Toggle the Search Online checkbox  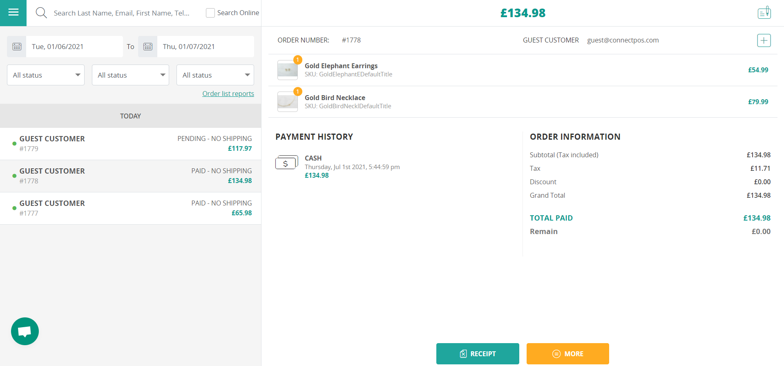pos(210,13)
